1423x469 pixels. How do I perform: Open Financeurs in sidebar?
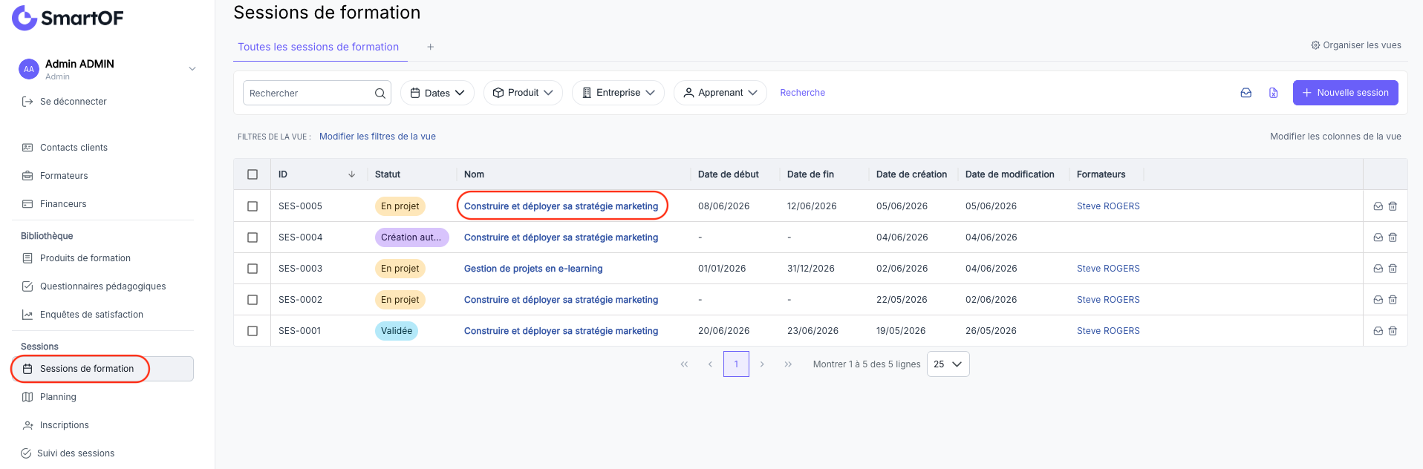(63, 204)
